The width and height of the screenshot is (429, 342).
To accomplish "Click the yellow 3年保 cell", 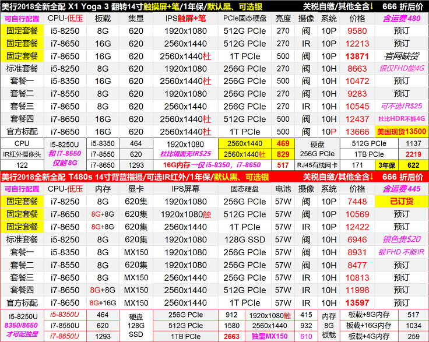I will [x=386, y=165].
